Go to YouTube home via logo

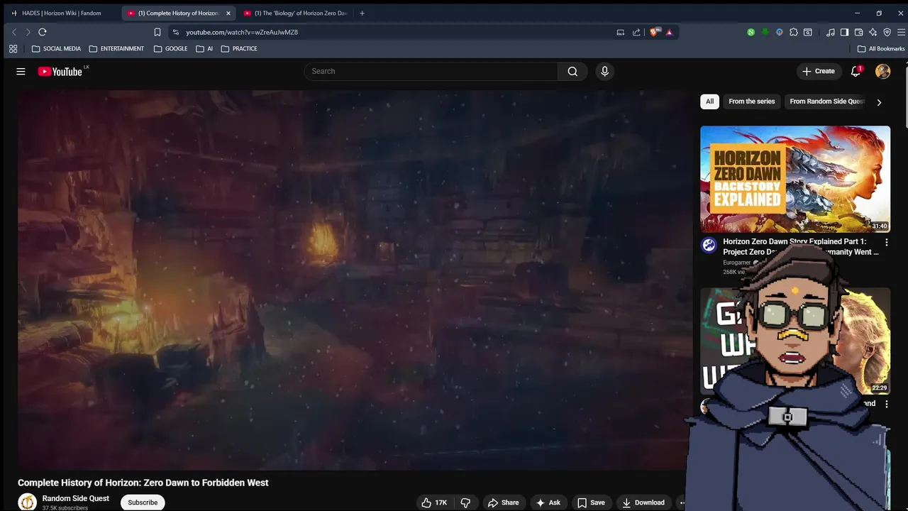60,71
